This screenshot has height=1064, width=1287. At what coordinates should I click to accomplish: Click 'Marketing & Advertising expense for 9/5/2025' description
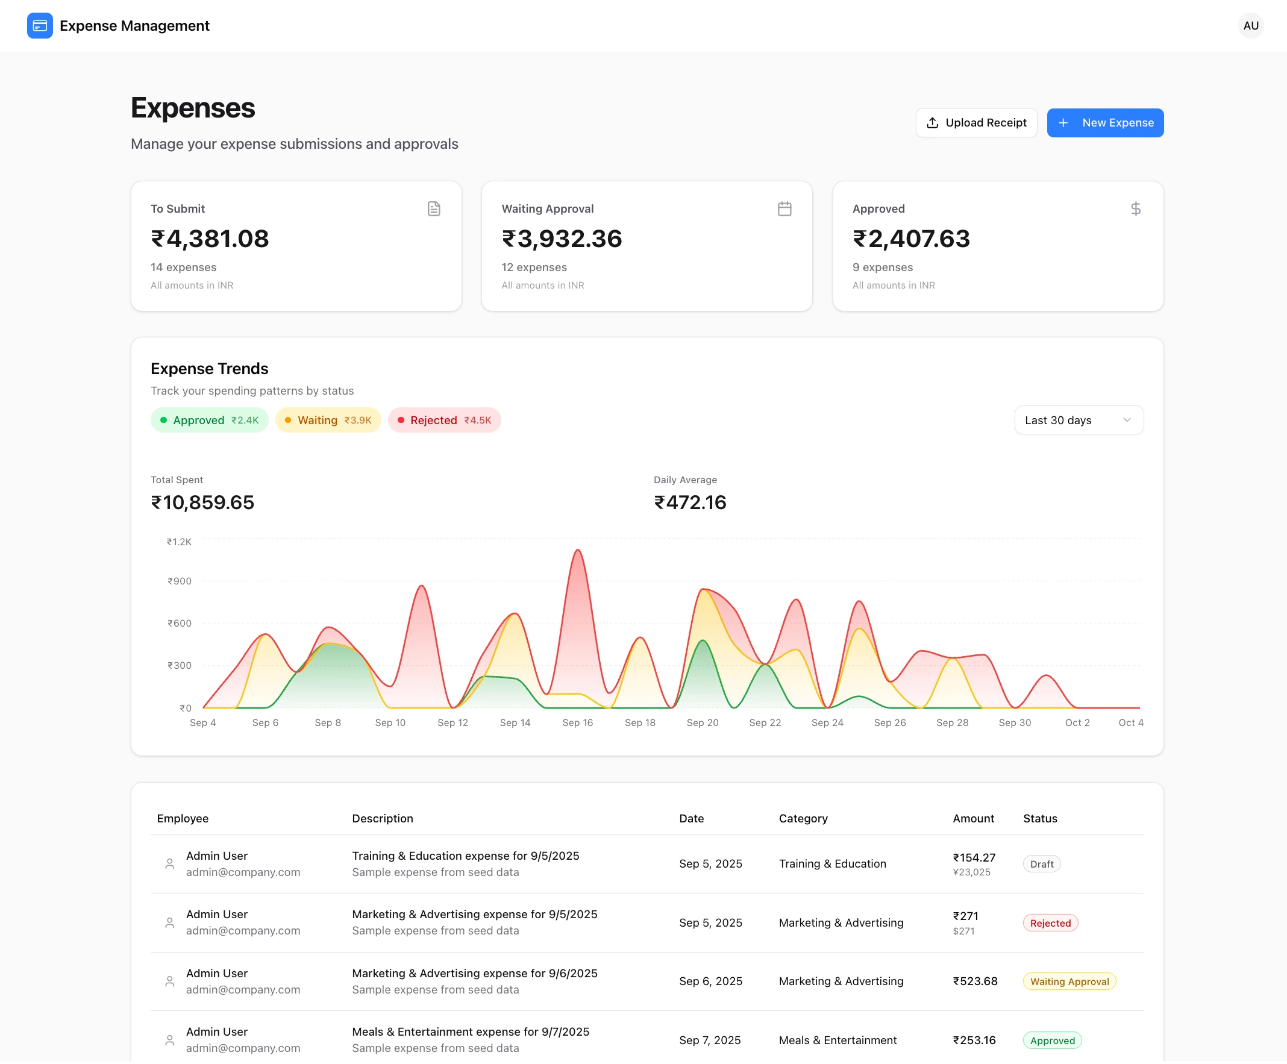click(x=474, y=915)
